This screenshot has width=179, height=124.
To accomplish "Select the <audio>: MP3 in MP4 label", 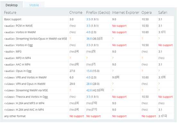I will coord(18,58).
